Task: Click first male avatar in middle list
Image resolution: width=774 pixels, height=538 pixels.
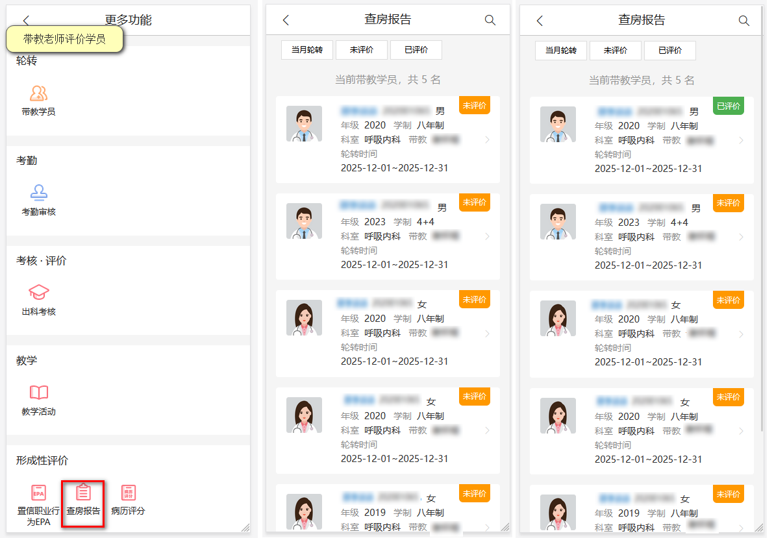Action: click(x=304, y=123)
